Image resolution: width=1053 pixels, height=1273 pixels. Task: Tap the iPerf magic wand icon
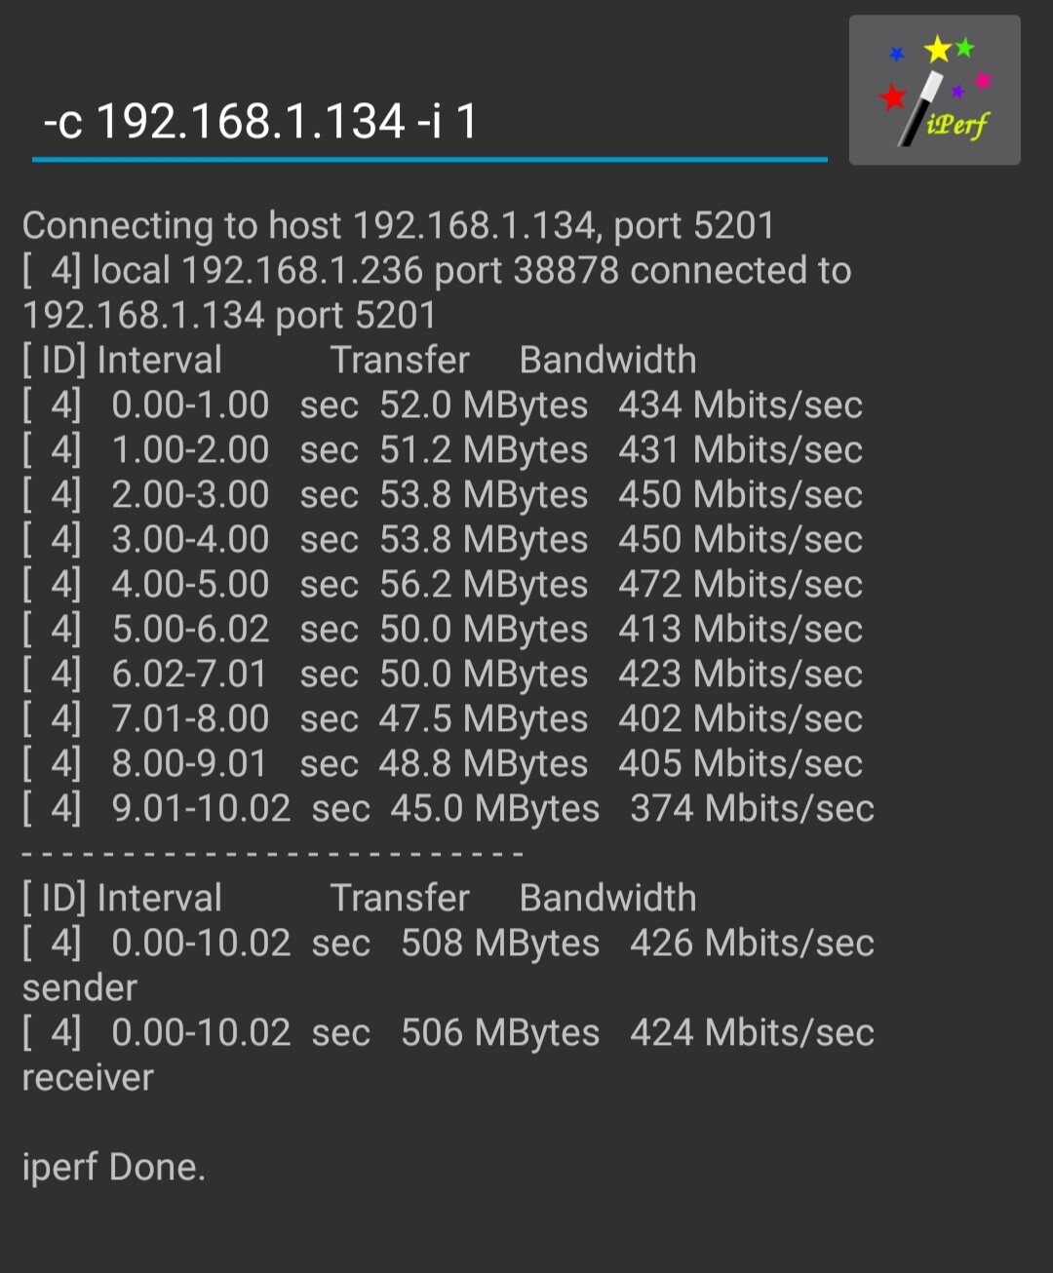[934, 90]
